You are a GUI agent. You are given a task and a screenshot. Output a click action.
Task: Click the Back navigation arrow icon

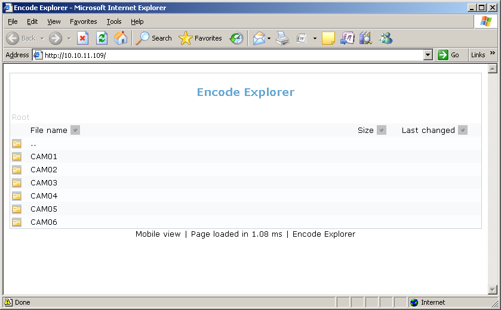click(x=13, y=38)
